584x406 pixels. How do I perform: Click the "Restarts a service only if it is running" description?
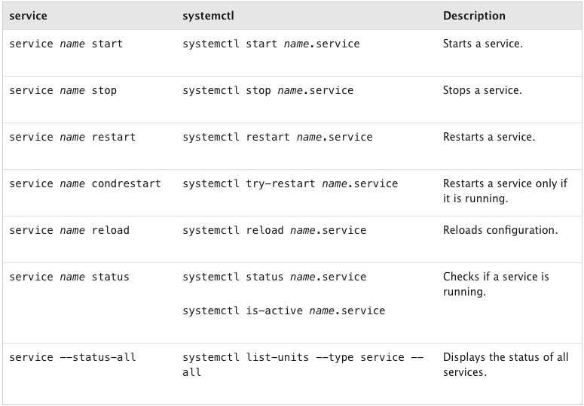pos(505,191)
